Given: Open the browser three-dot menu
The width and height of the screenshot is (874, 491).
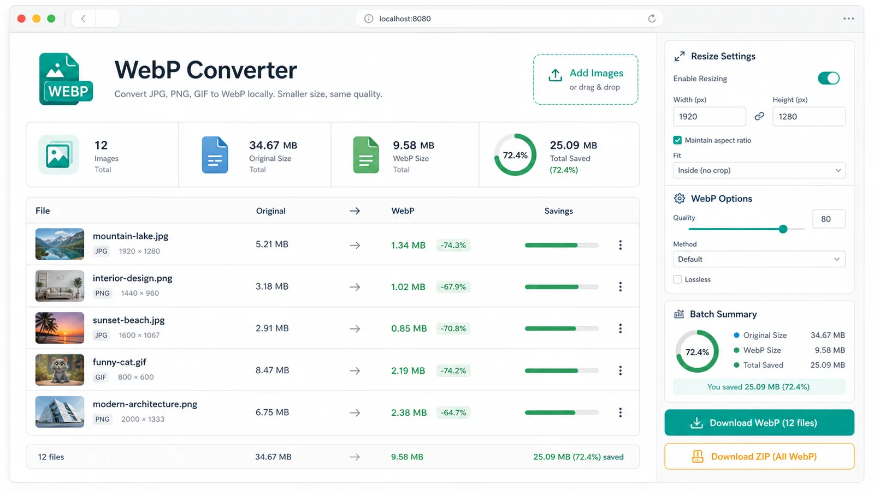Looking at the screenshot, I should pos(848,19).
